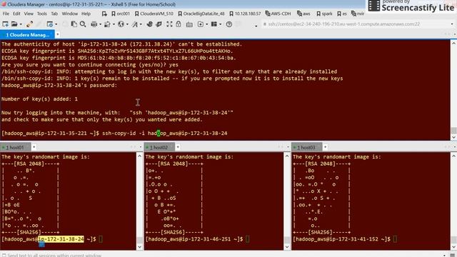Expand the Font dropdown arrow

coord(141,24)
